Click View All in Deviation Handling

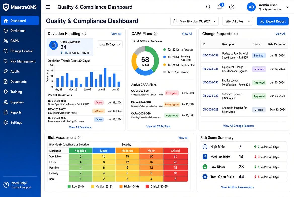coord(116,34)
